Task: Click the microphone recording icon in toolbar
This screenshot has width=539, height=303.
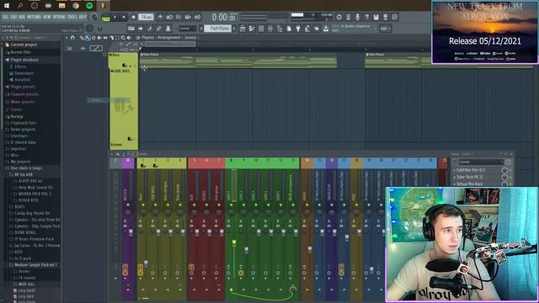Action: 357,17
